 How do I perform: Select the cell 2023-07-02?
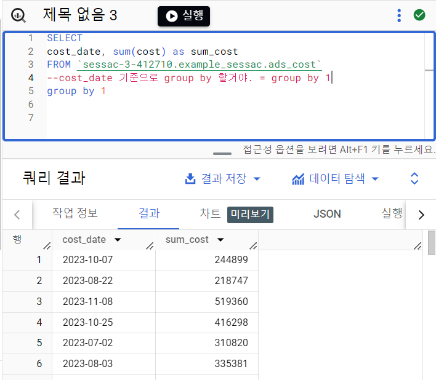(87, 343)
